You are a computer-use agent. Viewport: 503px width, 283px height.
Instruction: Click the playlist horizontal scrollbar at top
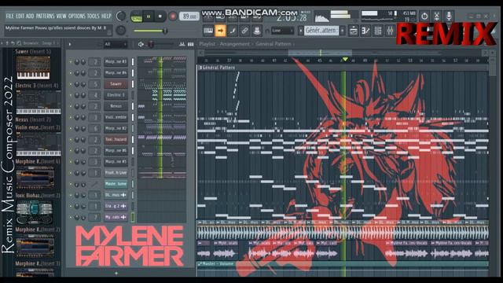(x=320, y=53)
